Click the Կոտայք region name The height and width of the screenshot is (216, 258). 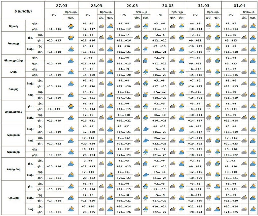[x=13, y=43]
